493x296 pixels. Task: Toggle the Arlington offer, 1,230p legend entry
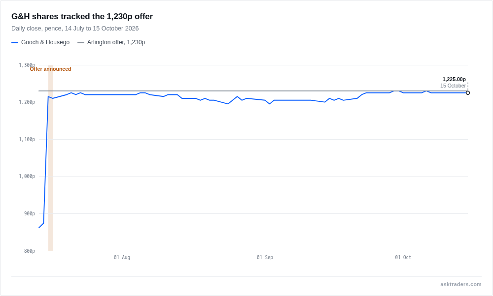point(111,42)
